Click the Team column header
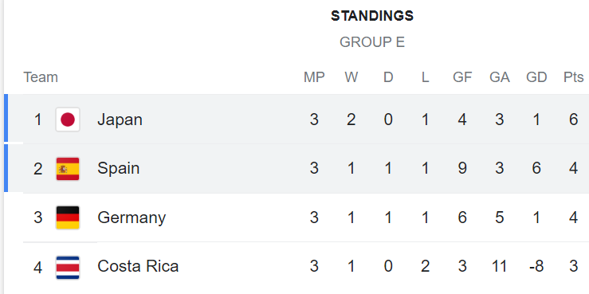This screenshot has width=589, height=294. pos(41,77)
